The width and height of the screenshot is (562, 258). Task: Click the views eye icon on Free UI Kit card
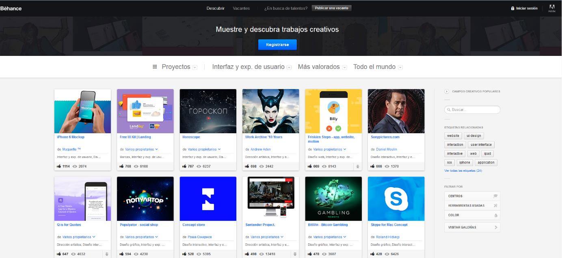tap(136, 166)
